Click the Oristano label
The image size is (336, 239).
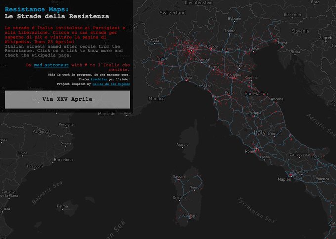coord(180,198)
